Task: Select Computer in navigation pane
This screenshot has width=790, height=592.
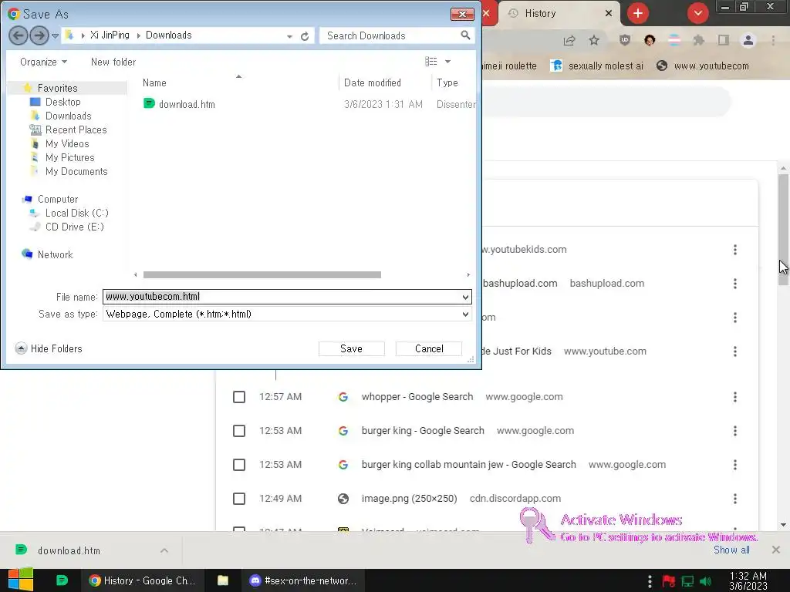Action: 57,200
